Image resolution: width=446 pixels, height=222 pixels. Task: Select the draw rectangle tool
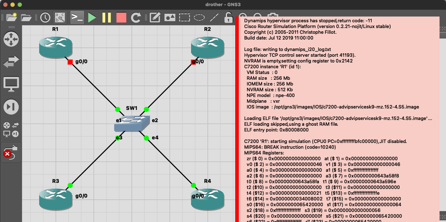click(185, 17)
